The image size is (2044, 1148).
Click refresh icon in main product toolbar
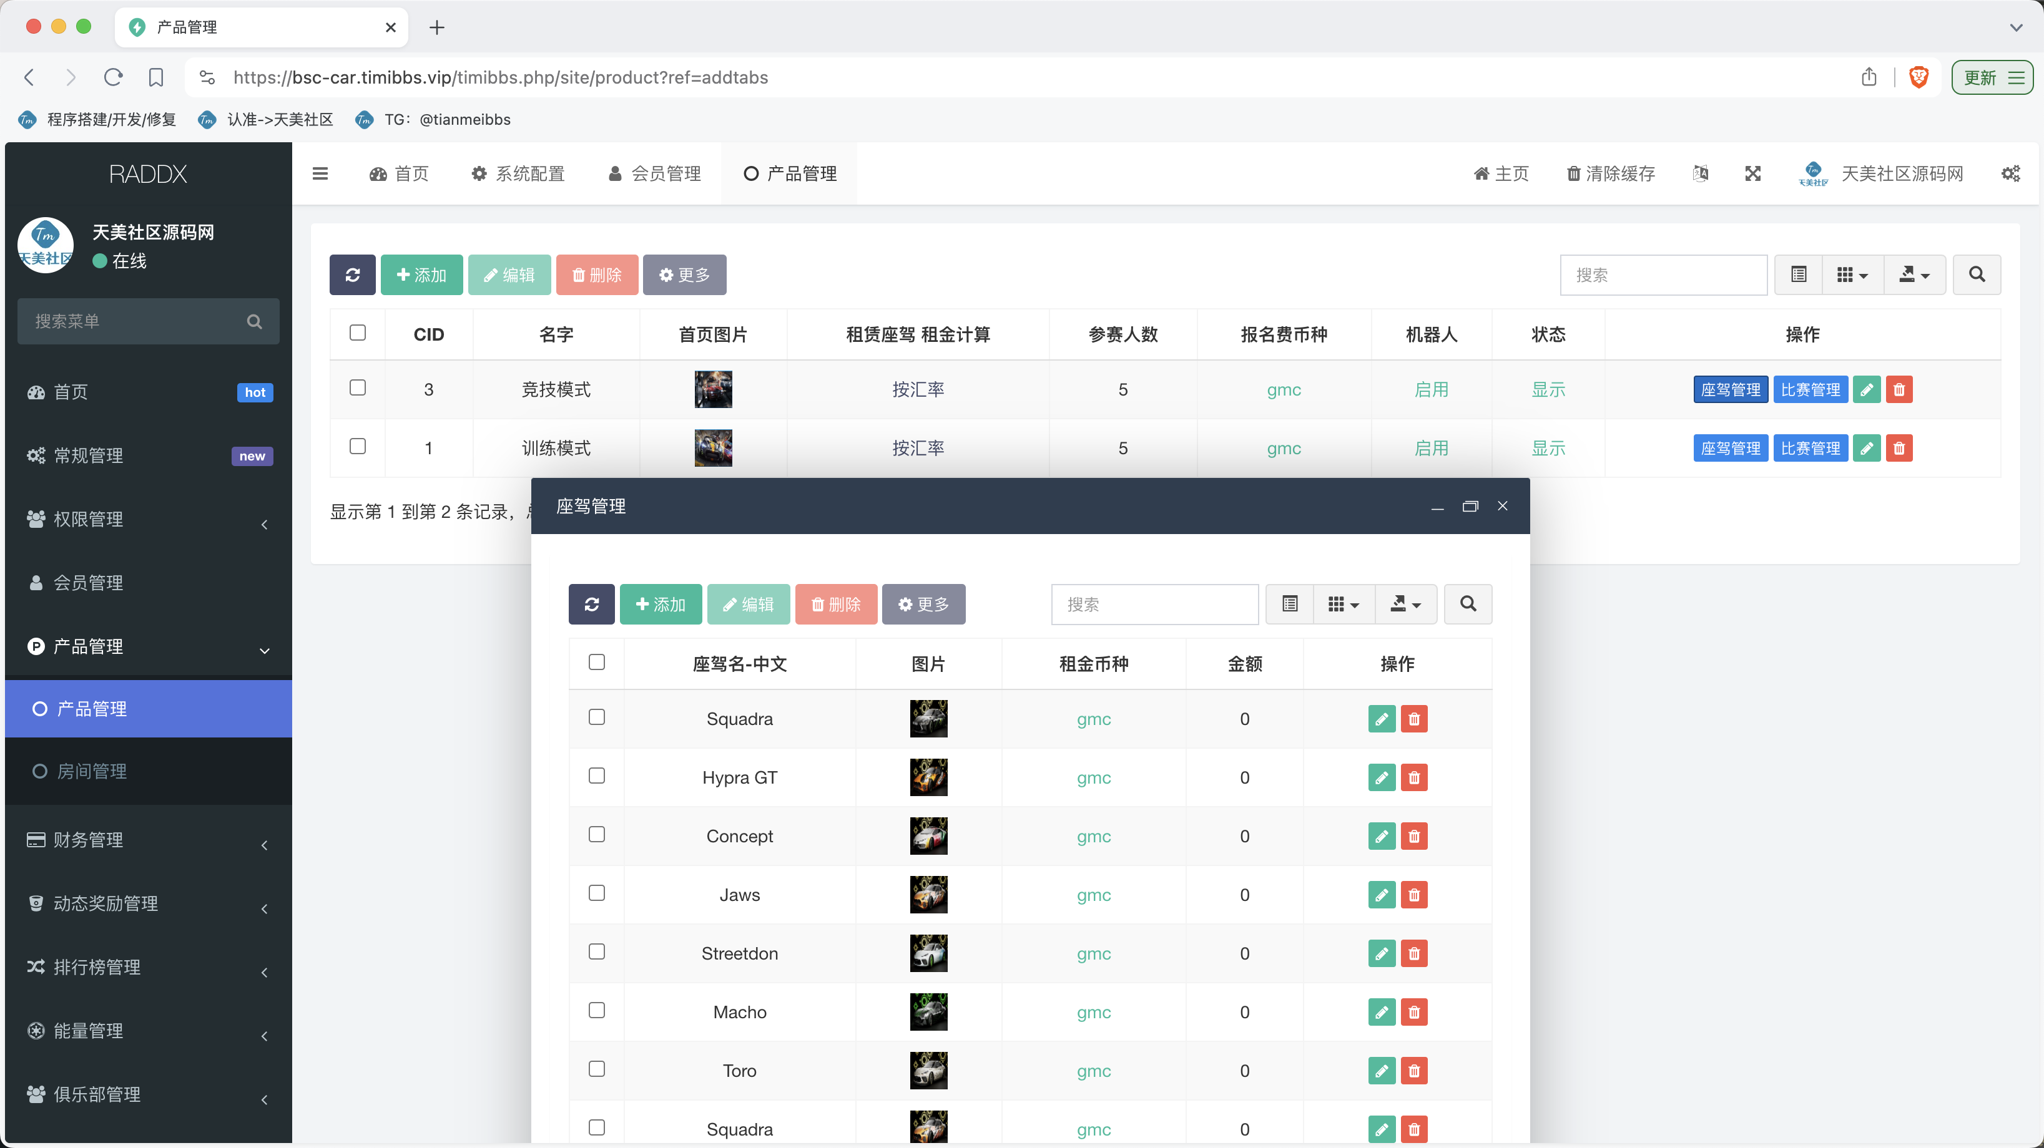352,275
